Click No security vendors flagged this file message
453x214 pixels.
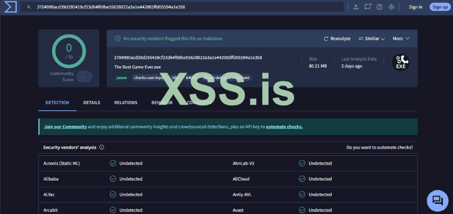pos(173,38)
